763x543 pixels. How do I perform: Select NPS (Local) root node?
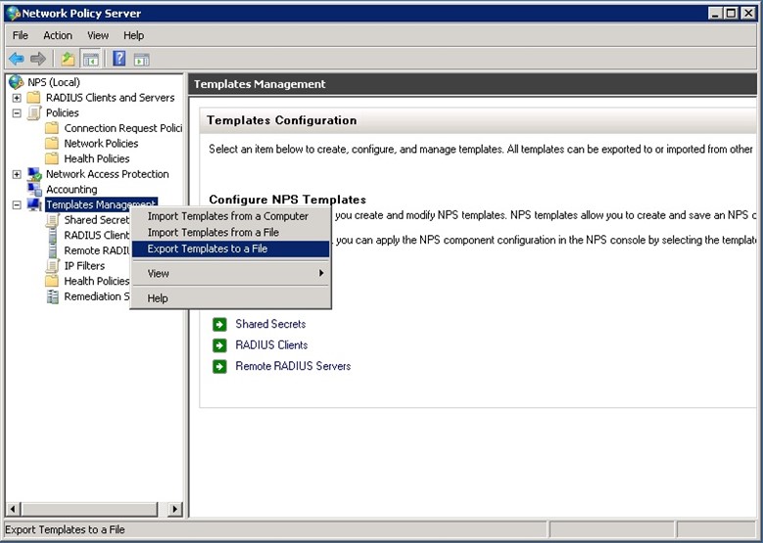54,82
